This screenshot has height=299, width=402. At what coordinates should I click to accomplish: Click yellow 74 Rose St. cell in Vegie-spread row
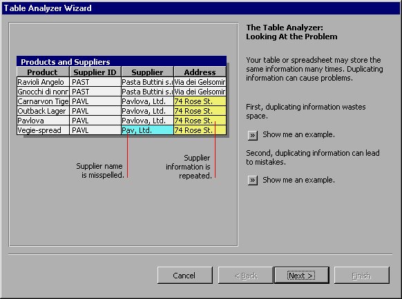[x=200, y=130]
